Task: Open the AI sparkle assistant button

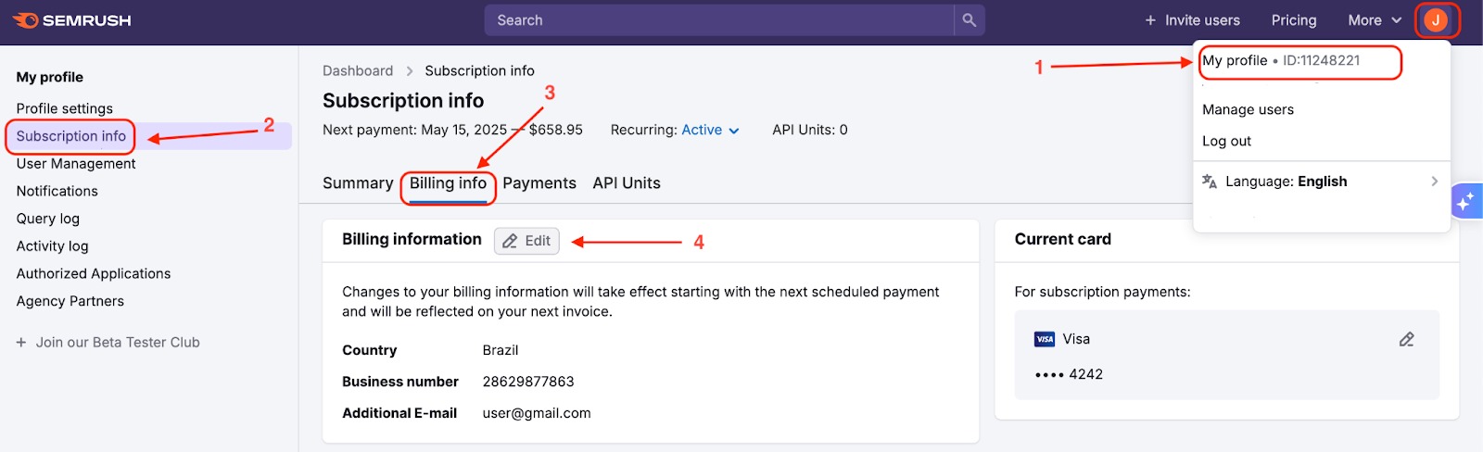Action: click(x=1466, y=201)
